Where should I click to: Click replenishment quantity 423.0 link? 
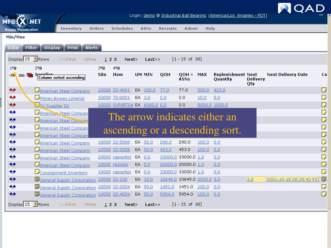coord(219,90)
